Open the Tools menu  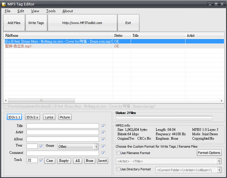point(51,11)
